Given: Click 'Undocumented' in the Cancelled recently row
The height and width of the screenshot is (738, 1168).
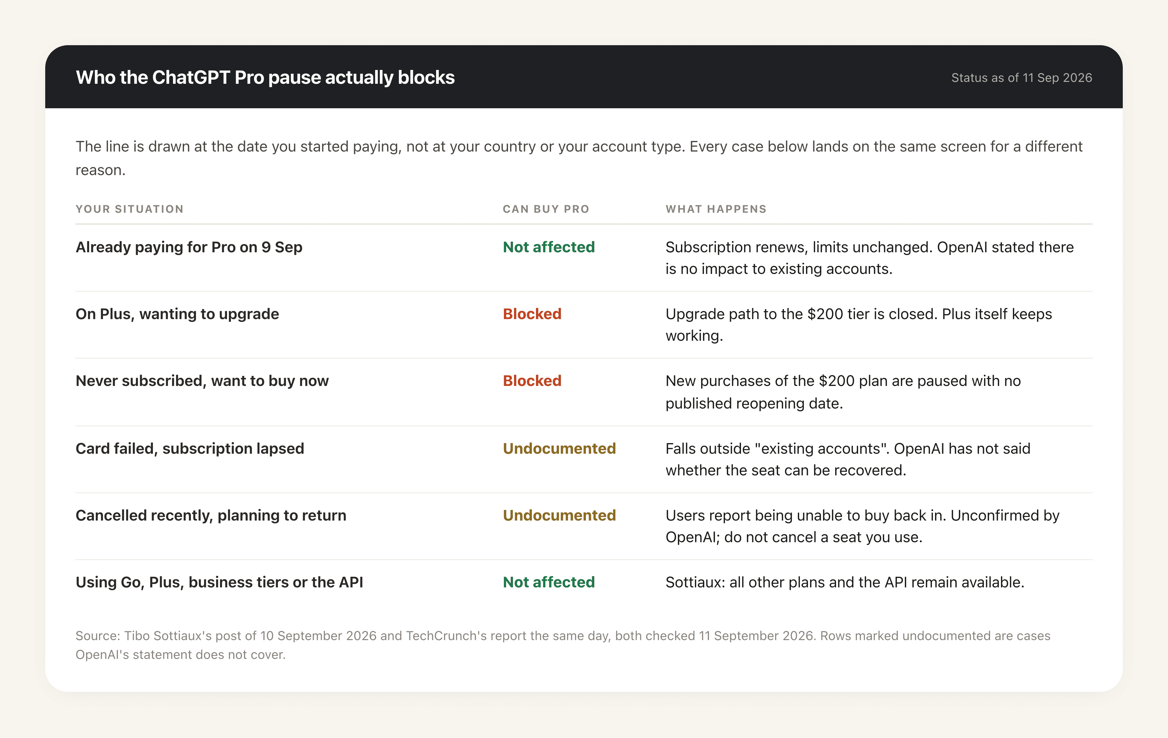Looking at the screenshot, I should click(x=559, y=516).
